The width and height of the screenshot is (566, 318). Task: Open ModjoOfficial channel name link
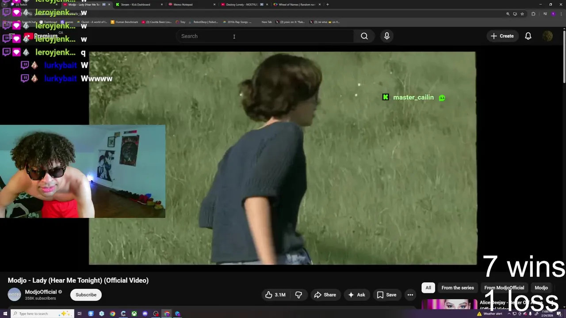click(41, 292)
